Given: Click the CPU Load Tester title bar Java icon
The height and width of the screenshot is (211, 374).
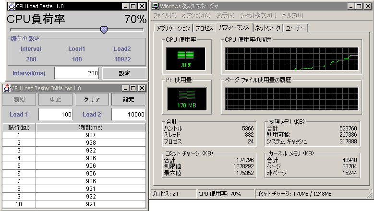Looking at the screenshot, I should click(12, 6).
